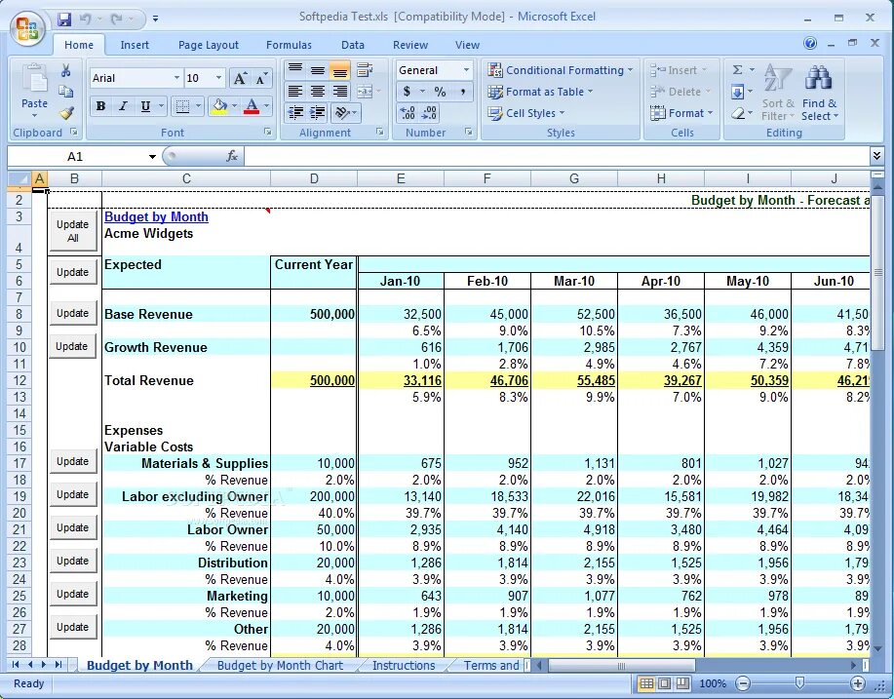Open Excel Help question mark
Viewport: 894px width, 699px height.
pyautogui.click(x=809, y=43)
